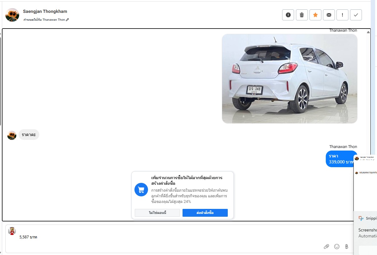Click the Baht currency payment icon
Screen dimensions: 377x255
tap(347, 247)
